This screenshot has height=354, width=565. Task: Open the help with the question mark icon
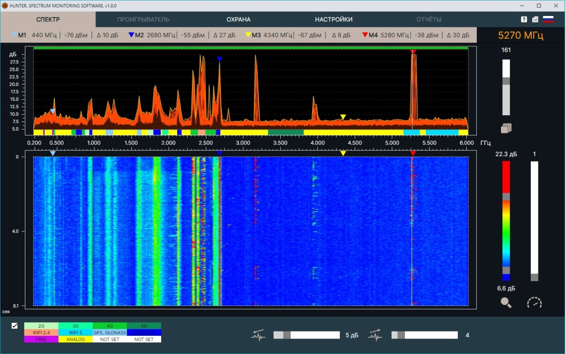coord(523,18)
